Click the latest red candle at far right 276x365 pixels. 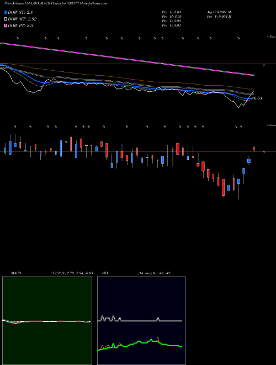pos(254,149)
